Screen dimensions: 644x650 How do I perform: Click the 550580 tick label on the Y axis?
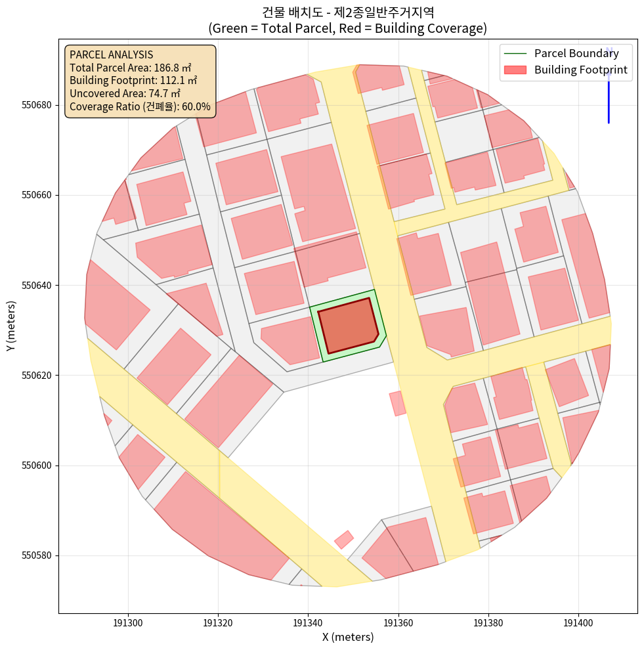tap(39, 555)
